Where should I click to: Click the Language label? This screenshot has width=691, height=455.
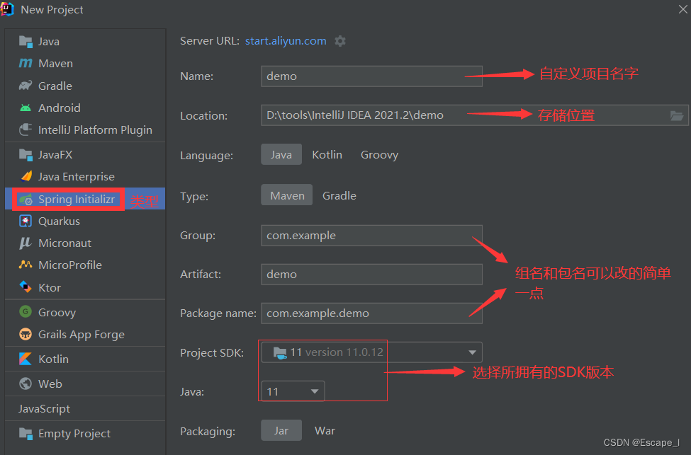pyautogui.click(x=207, y=156)
